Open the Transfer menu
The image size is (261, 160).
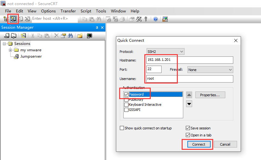pos(68,11)
